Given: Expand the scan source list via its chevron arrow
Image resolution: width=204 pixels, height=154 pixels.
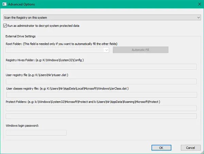Looking at the screenshot, I should [199, 18].
